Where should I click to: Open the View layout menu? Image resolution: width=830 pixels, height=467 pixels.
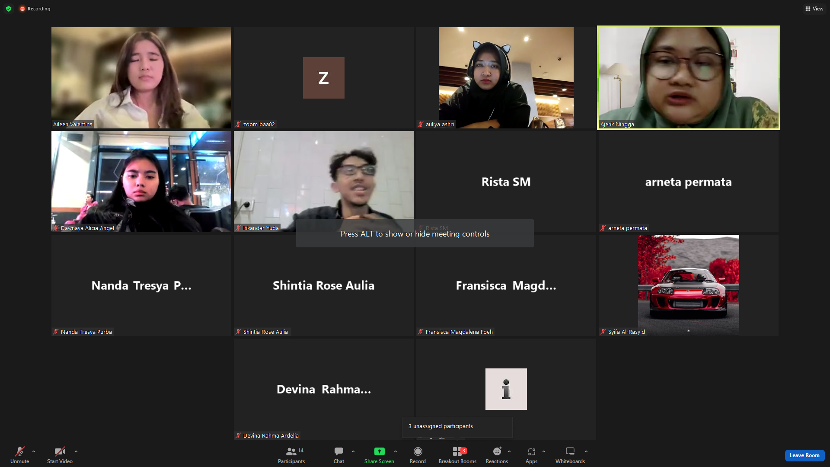814,9
